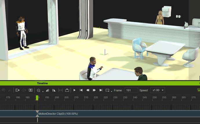Screen dimensions: 200x124
Task: Step forward with the fast-forward button
Action: click(94, 90)
